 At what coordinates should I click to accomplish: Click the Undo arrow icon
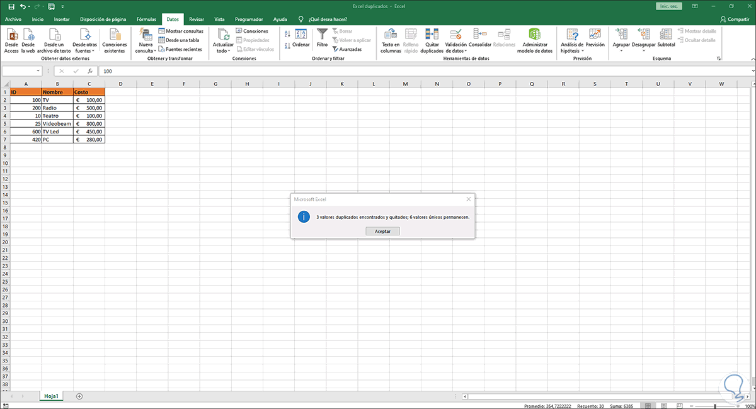click(x=22, y=6)
